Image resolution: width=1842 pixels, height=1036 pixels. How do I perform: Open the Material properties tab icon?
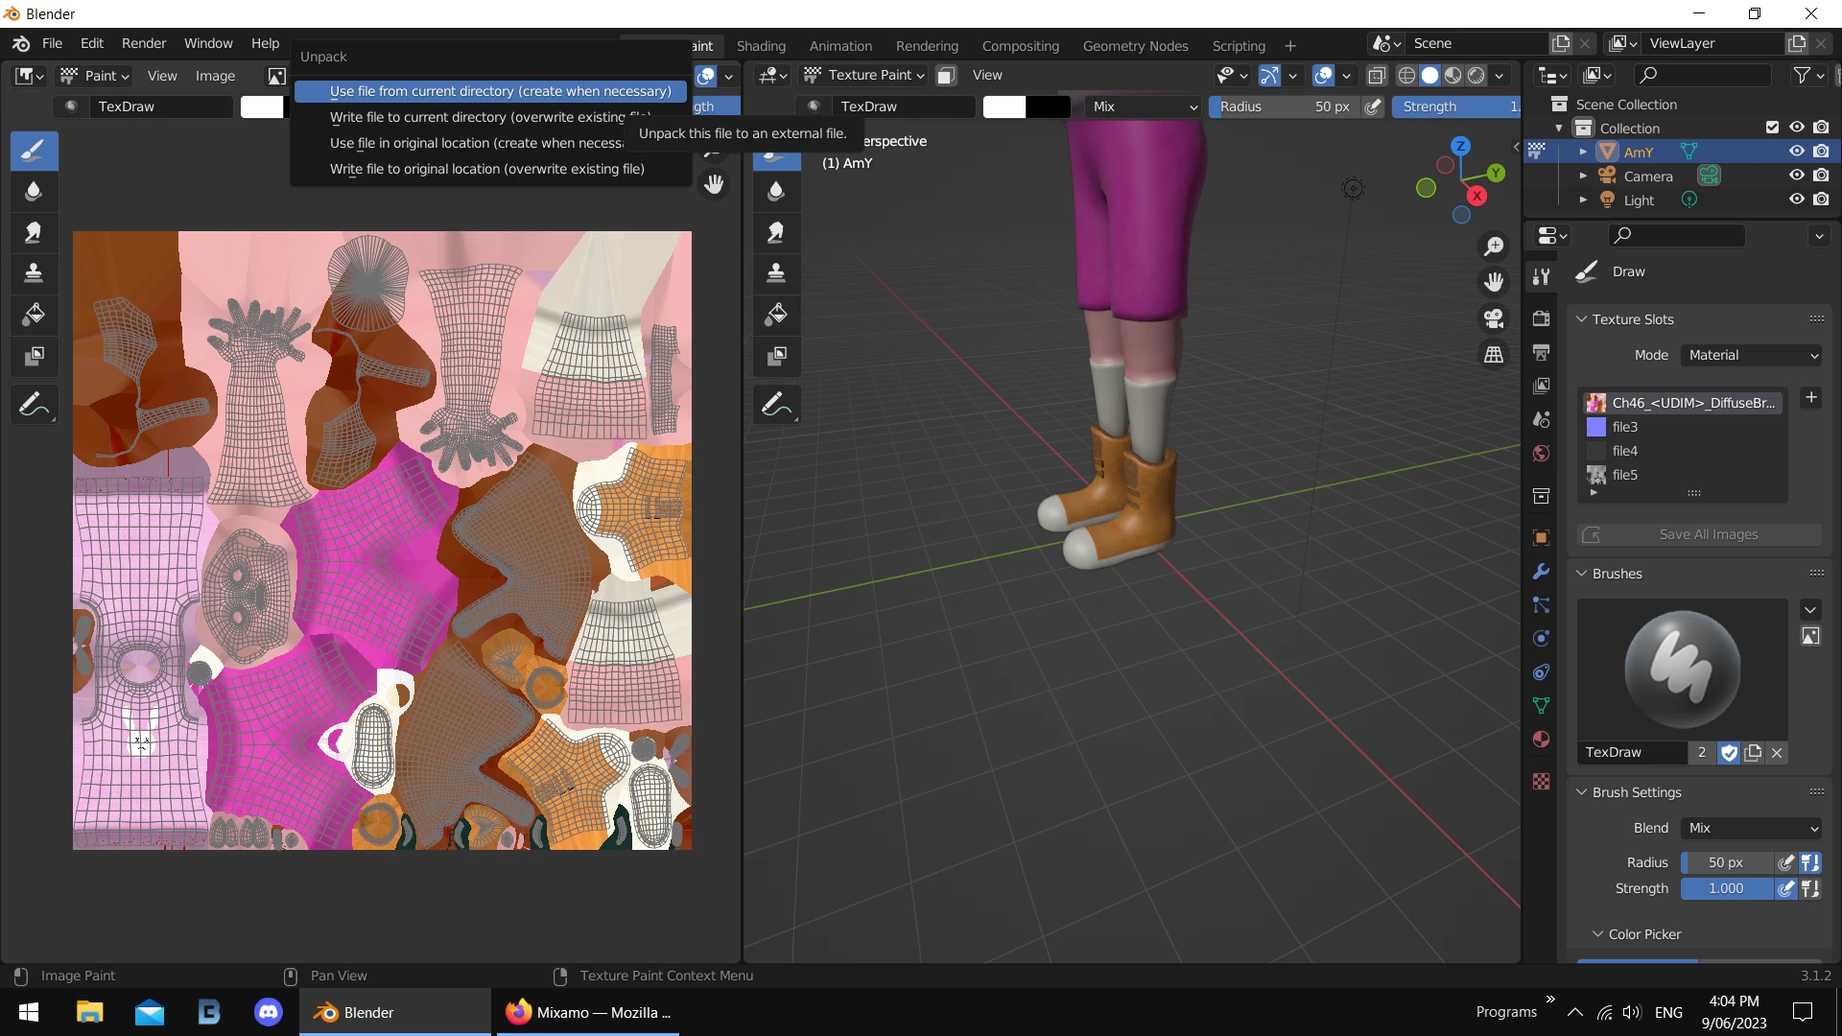pyautogui.click(x=1542, y=739)
